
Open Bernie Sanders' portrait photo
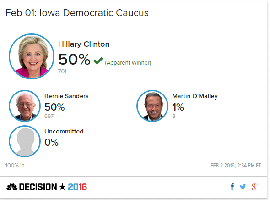pyautogui.click(x=25, y=106)
